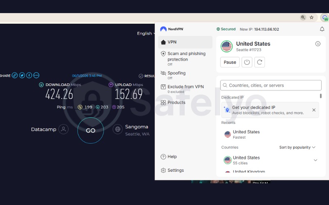
Task: Click the Datacamp provider user icon
Action: [63, 129]
